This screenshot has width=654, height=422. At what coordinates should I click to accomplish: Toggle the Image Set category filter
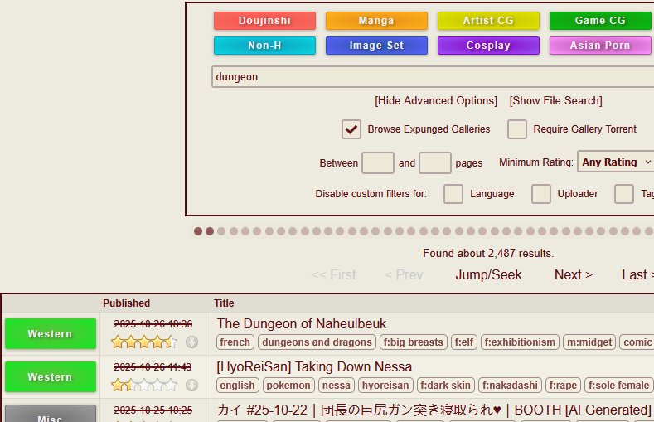tap(376, 46)
